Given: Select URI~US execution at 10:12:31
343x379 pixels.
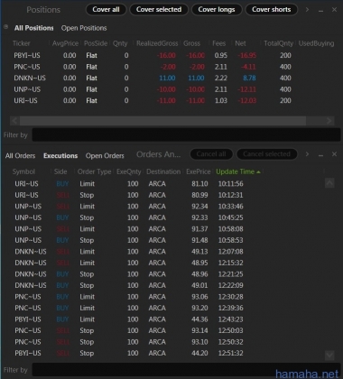Looking at the screenshot, I should [167, 195].
